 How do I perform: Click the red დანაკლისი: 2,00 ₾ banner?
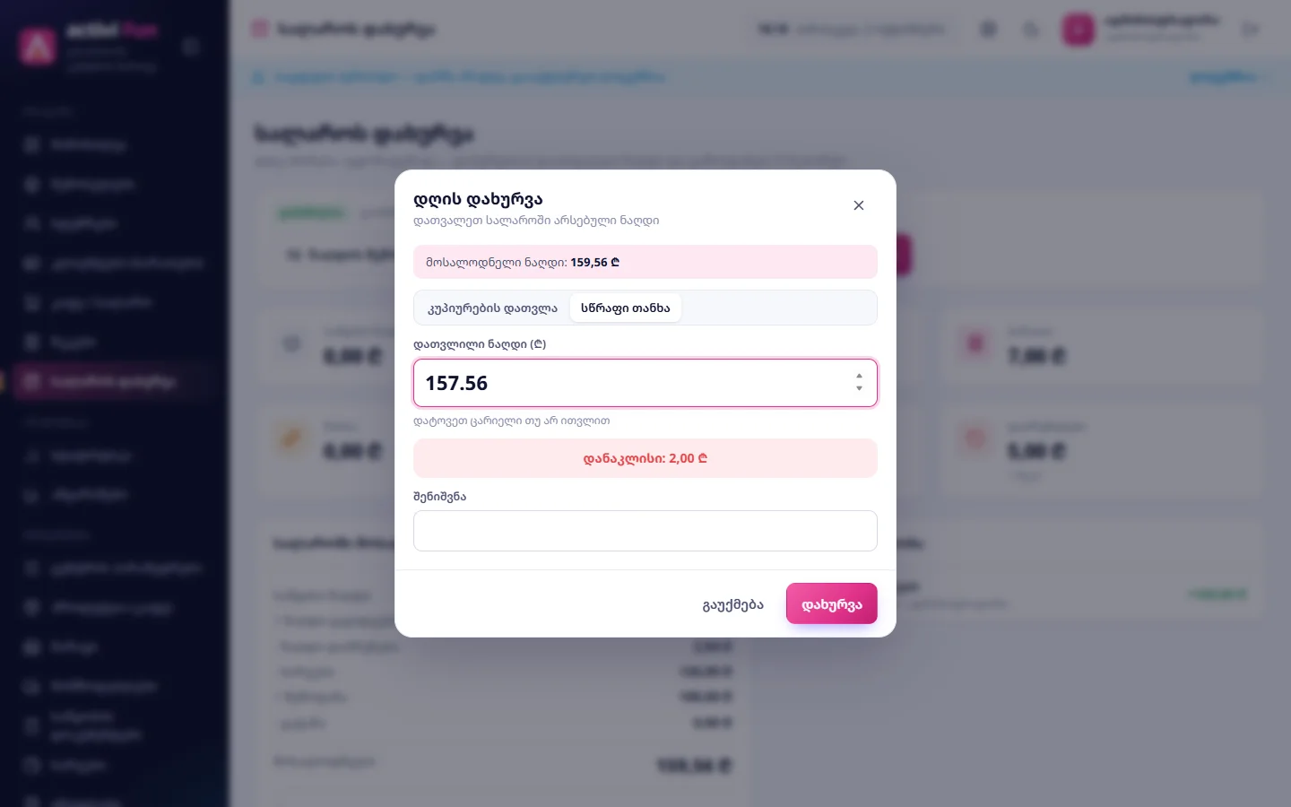click(x=645, y=458)
